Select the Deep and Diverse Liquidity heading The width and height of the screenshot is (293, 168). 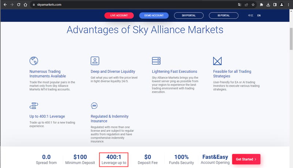click(x=113, y=71)
